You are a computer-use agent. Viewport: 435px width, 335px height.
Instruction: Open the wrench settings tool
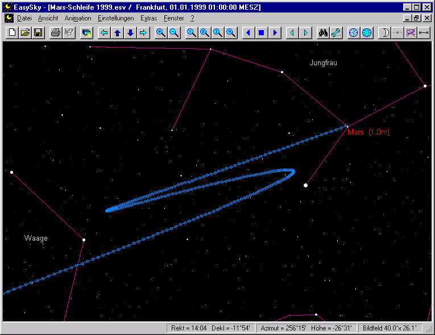tap(336, 33)
